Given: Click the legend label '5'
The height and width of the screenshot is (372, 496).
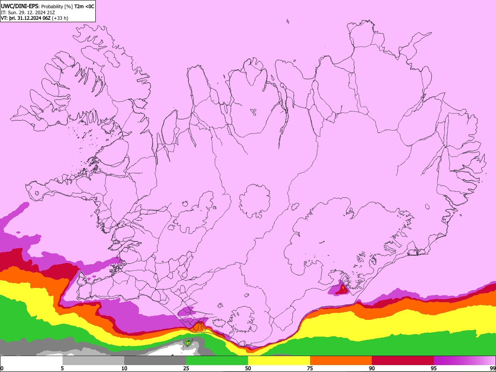Looking at the screenshot, I should click(x=62, y=369).
